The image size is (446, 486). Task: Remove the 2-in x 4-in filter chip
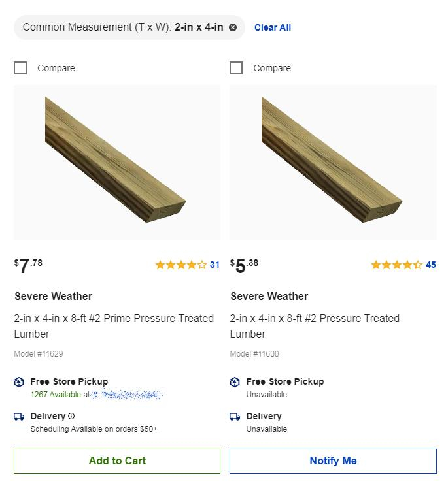click(233, 27)
